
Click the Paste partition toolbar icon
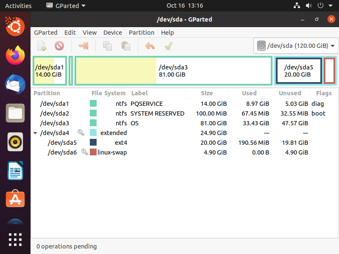point(125,46)
